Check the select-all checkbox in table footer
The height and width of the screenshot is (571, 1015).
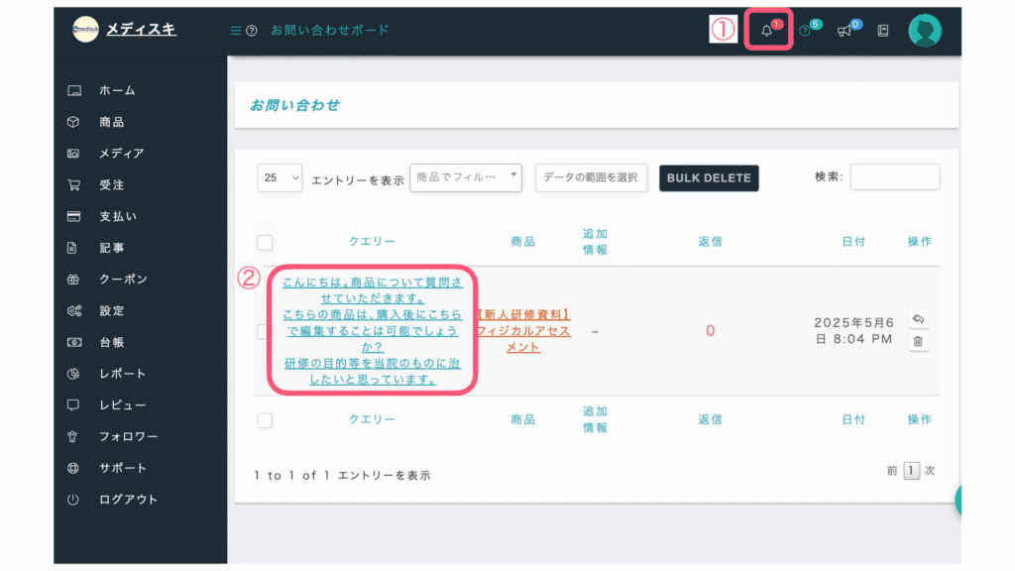[x=265, y=420]
